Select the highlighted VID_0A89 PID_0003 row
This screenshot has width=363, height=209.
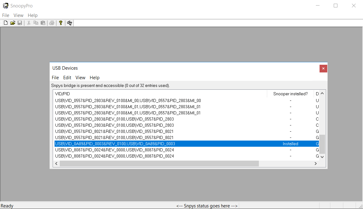tap(187, 144)
